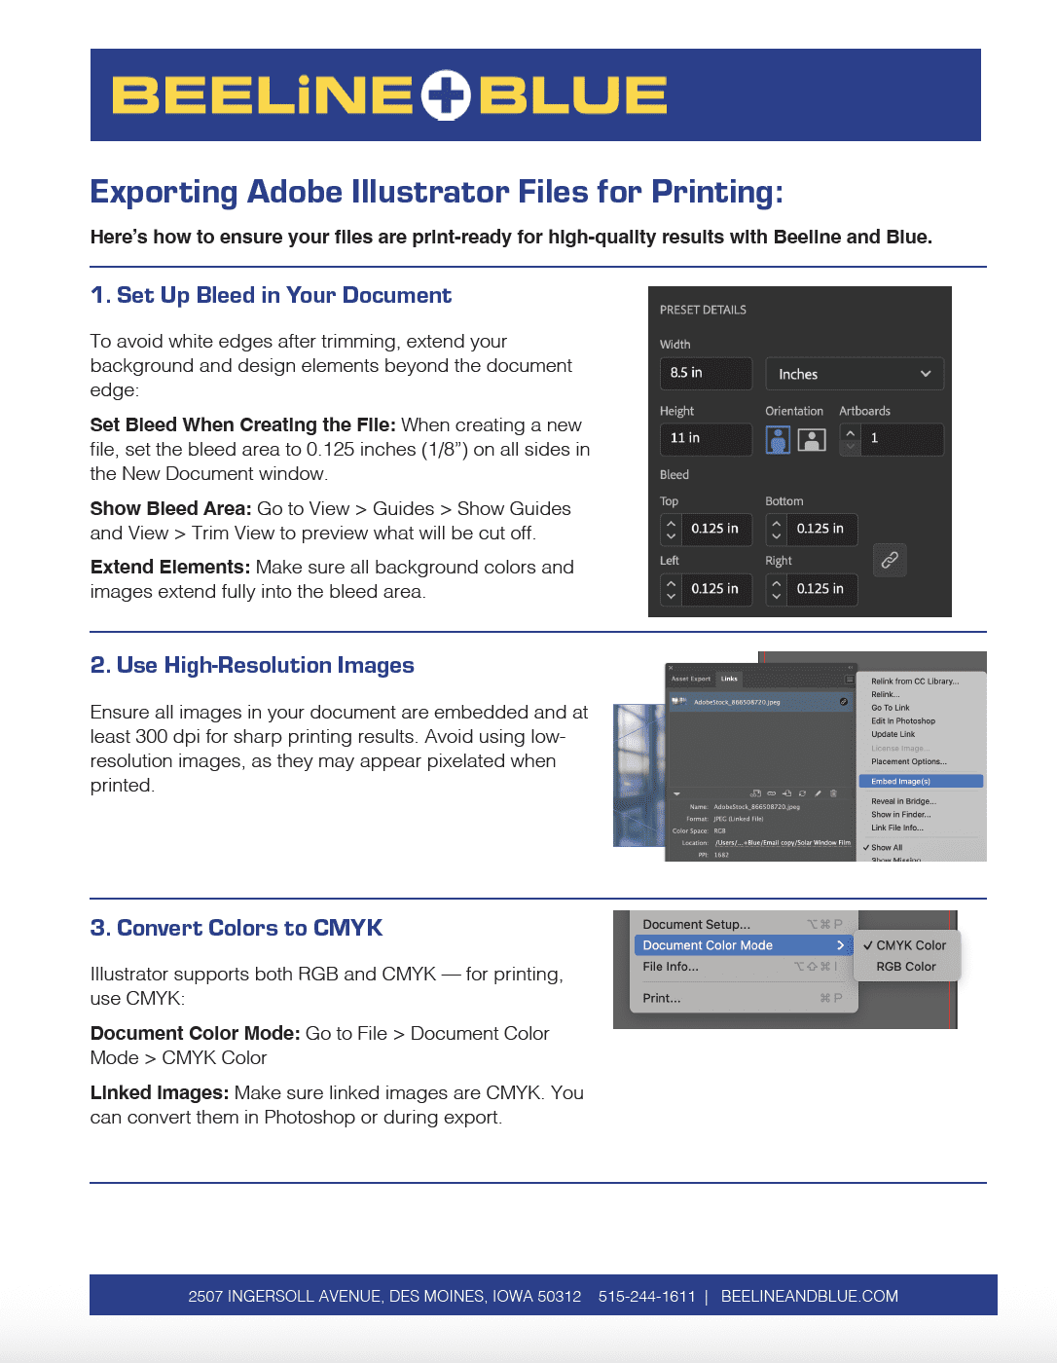This screenshot has height=1363, width=1057.
Task: Click the update link refresh icon
Action: pyautogui.click(x=802, y=793)
